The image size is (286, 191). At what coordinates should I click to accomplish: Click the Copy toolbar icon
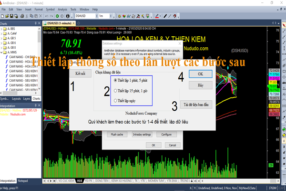(31, 16)
